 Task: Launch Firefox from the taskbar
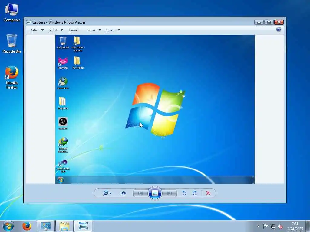(27, 226)
